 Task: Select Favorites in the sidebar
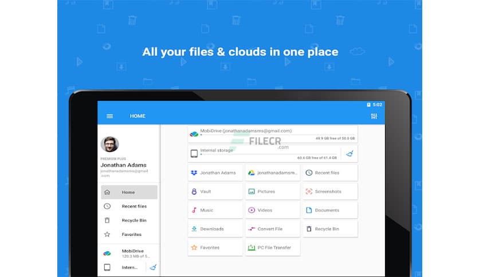click(x=129, y=234)
